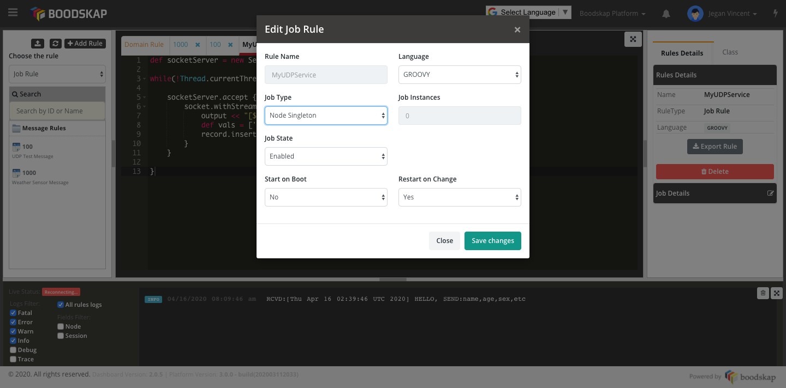Expand the log console to fullscreen

pyautogui.click(x=777, y=293)
